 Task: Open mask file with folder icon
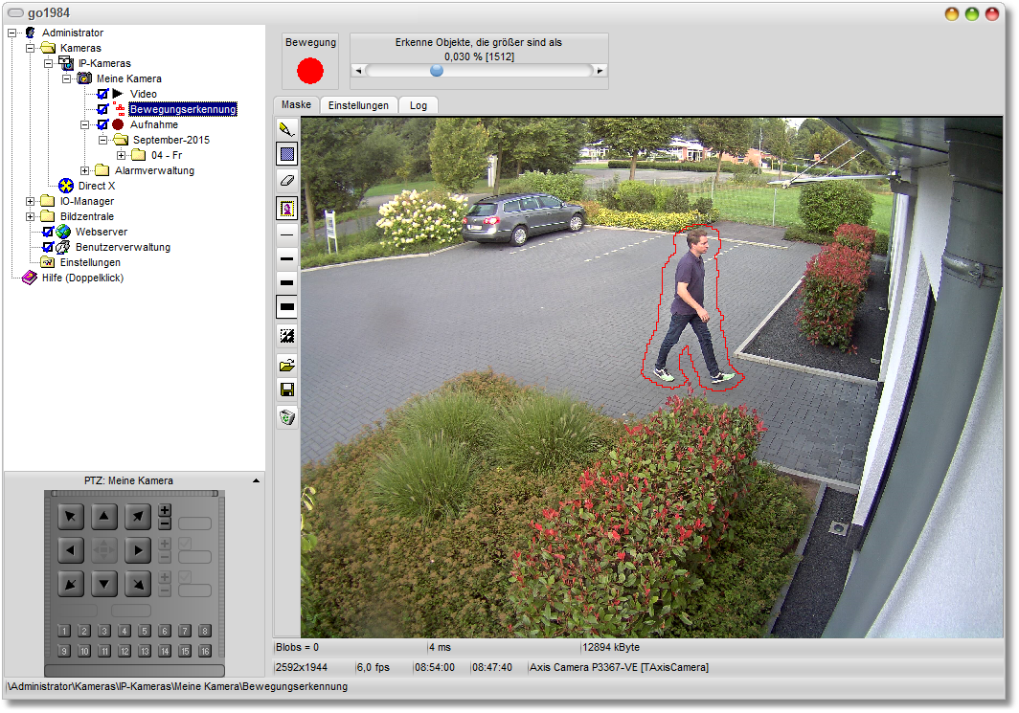[286, 365]
